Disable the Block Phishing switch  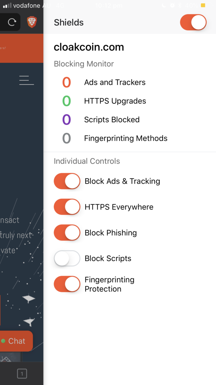67,233
